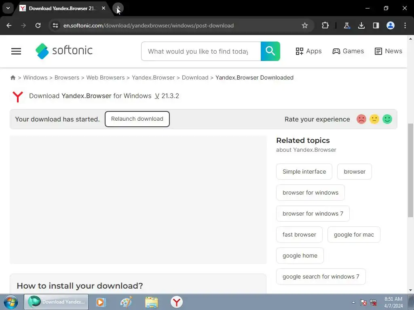
Task: Open the Softonic hamburger menu
Action: click(16, 51)
